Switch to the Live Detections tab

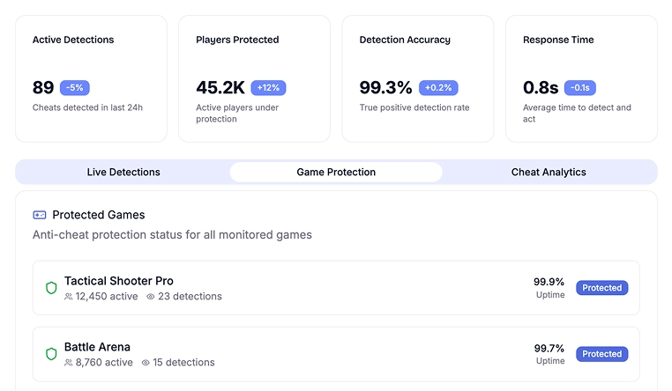click(123, 173)
